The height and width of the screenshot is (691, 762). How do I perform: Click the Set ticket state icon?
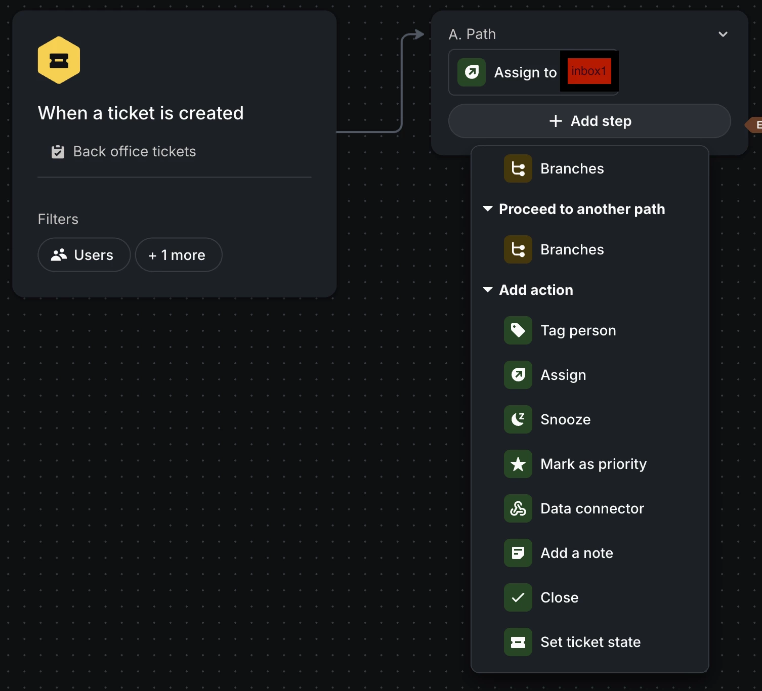click(x=518, y=642)
